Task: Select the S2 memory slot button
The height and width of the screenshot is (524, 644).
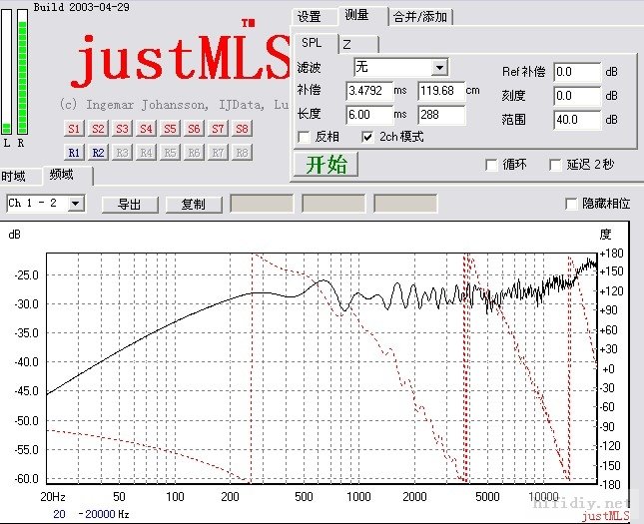Action: pyautogui.click(x=98, y=129)
